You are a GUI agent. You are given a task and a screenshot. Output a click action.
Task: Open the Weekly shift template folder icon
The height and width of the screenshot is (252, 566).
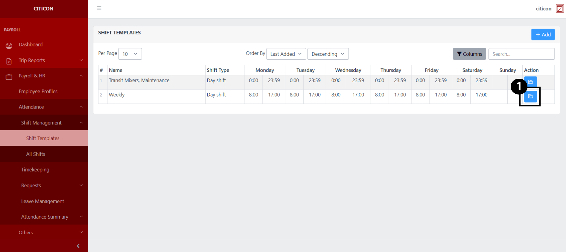530,96
